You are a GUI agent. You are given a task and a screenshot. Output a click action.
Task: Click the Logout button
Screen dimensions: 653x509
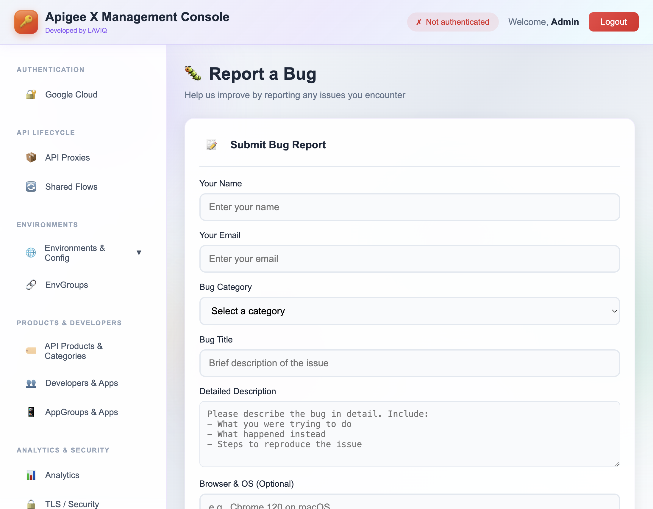pyautogui.click(x=613, y=21)
